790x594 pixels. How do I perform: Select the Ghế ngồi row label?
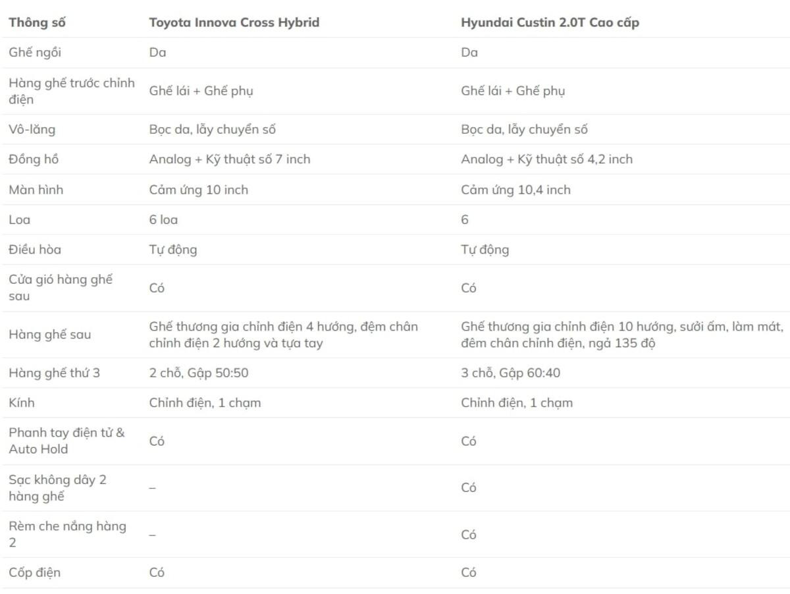click(x=35, y=53)
